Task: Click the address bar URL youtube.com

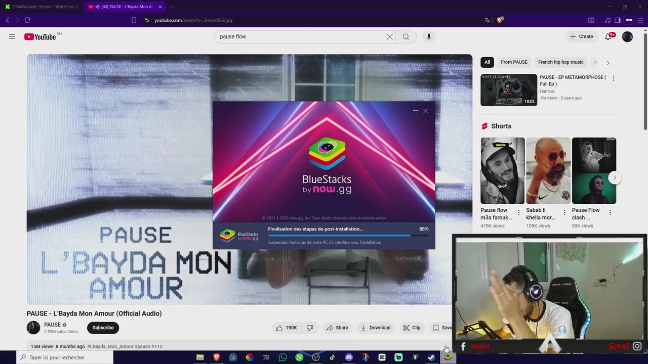Action: point(193,20)
